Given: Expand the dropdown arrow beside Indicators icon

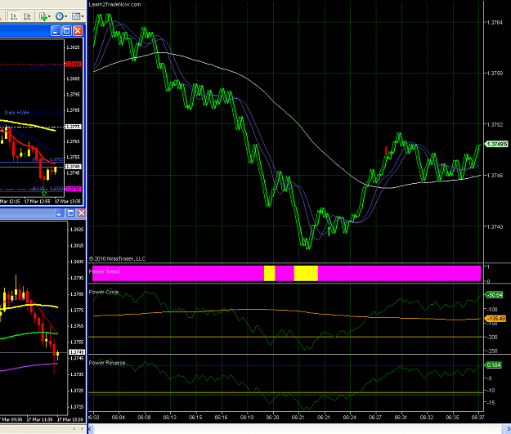Looking at the screenshot, I should (x=49, y=16).
